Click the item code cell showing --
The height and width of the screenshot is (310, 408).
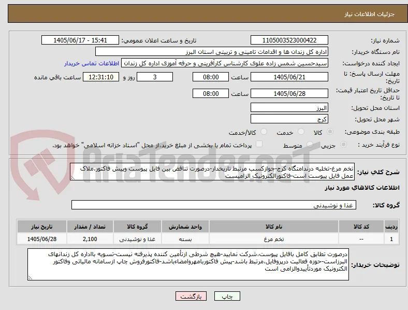361,239
